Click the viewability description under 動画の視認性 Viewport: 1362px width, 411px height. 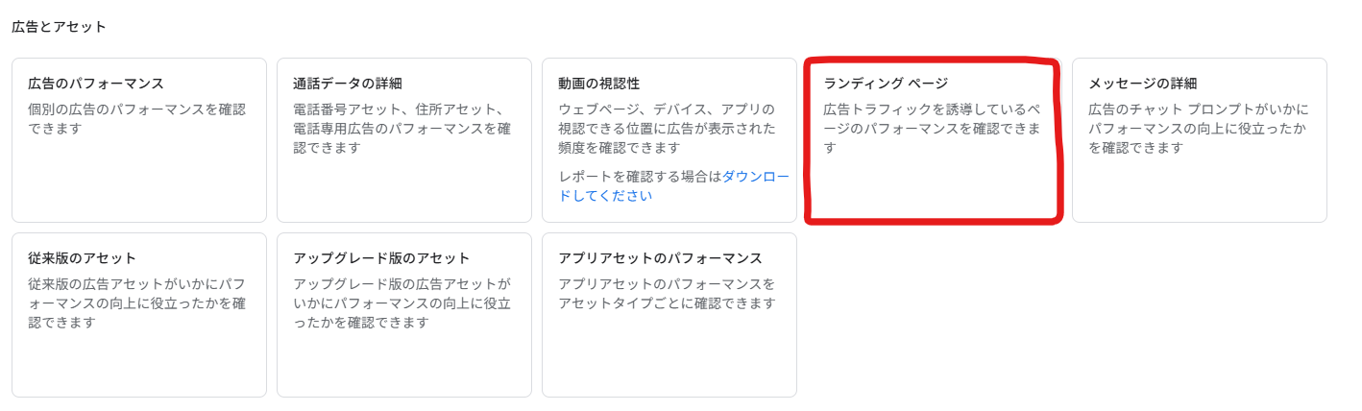click(x=668, y=128)
